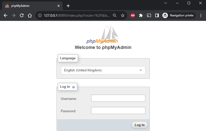The image size is (206, 140).
Task: Open the browser home page icon
Action: [30, 15]
